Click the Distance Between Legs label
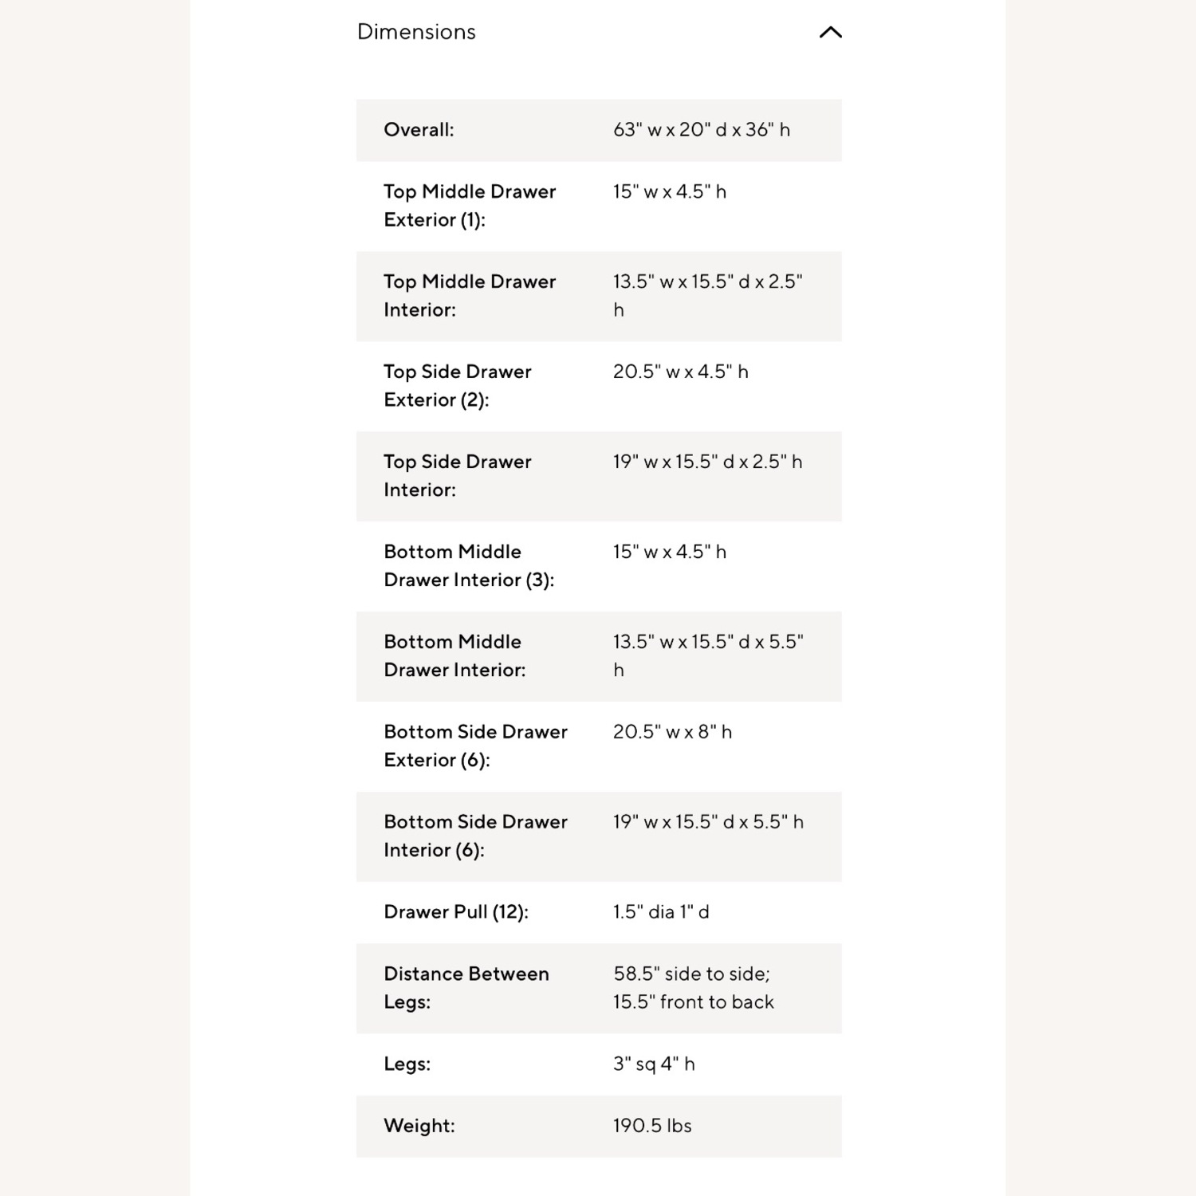This screenshot has height=1196, width=1196. [466, 988]
